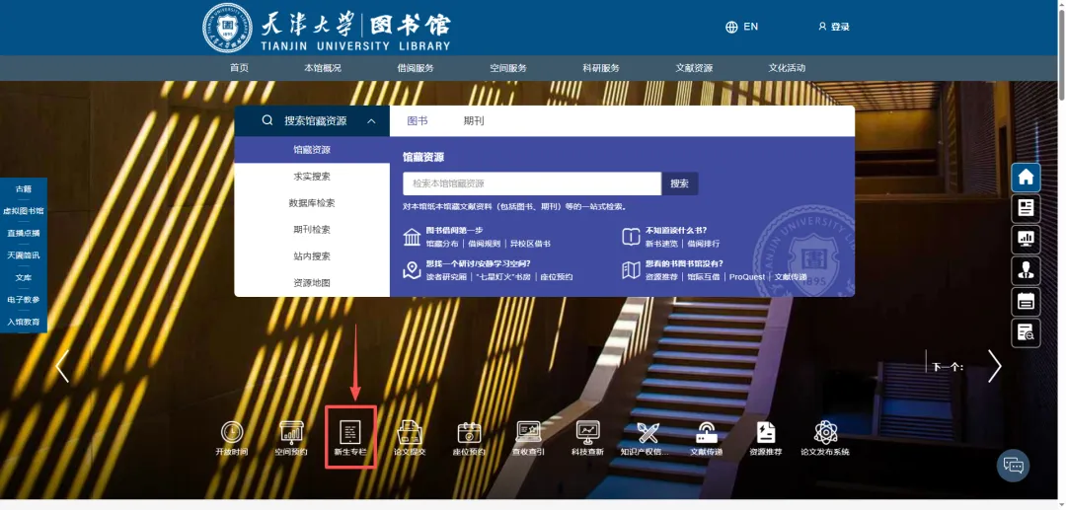Viewport: 1066px width, 510px height.
Task: Open the 文献传递 icon in bottom row
Action: coord(706,433)
